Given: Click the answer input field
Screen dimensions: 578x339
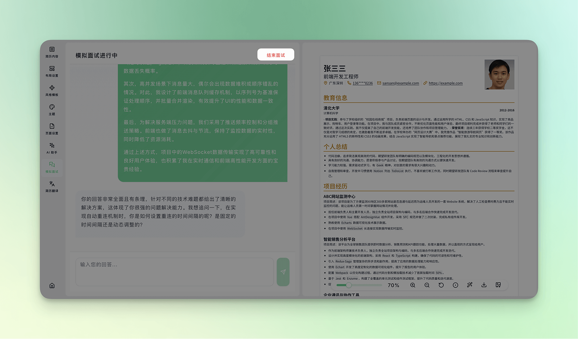Looking at the screenshot, I should [175, 272].
